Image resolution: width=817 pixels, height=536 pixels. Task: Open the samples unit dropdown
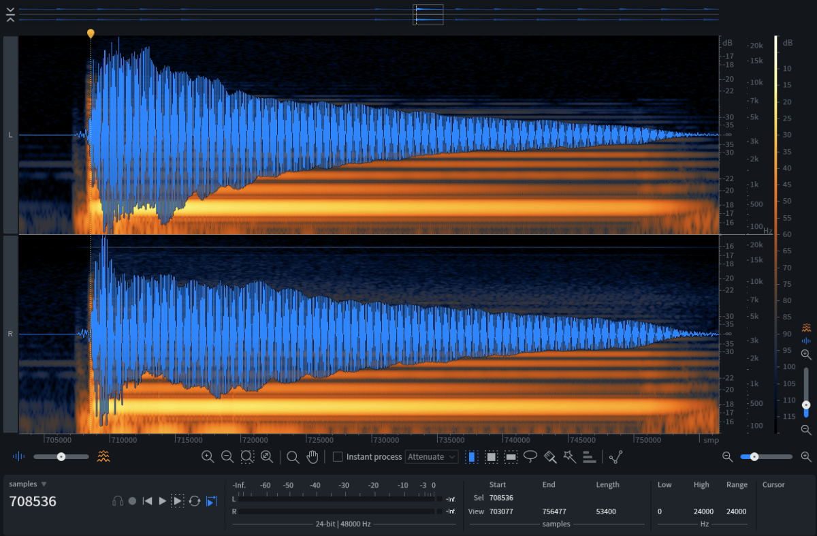[x=27, y=483]
